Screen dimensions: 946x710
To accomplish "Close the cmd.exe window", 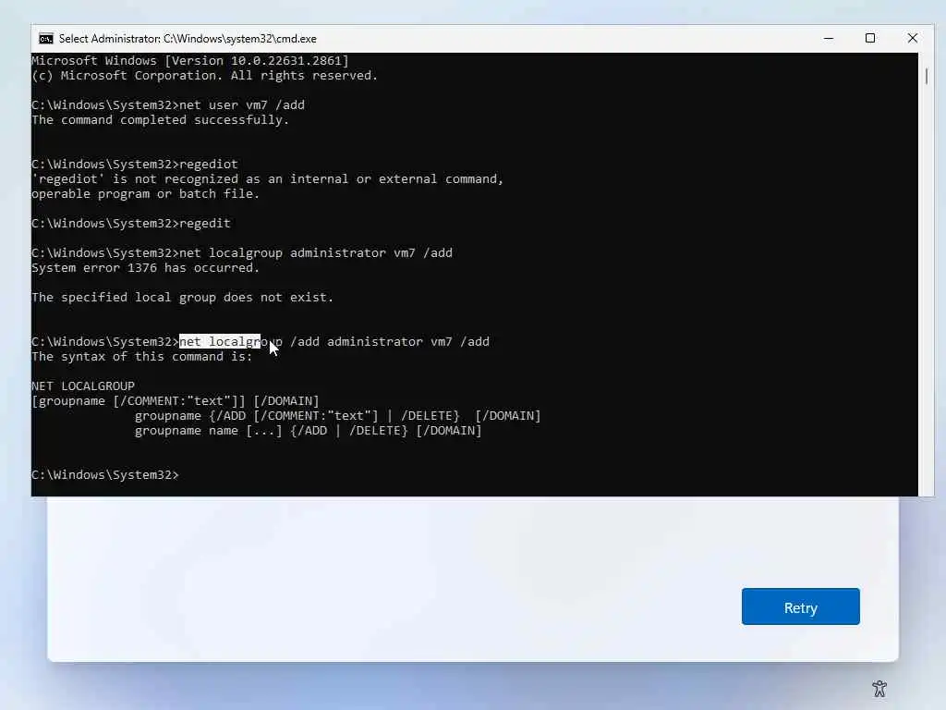I will [x=912, y=39].
